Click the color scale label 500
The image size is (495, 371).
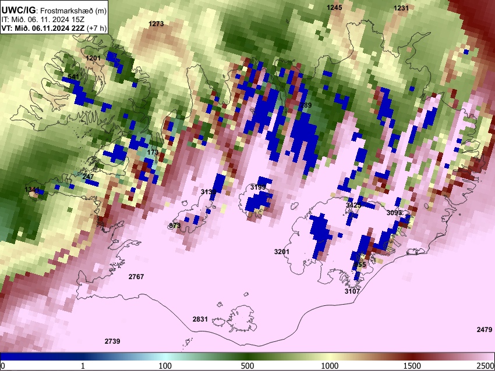pyautogui.click(x=248, y=366)
